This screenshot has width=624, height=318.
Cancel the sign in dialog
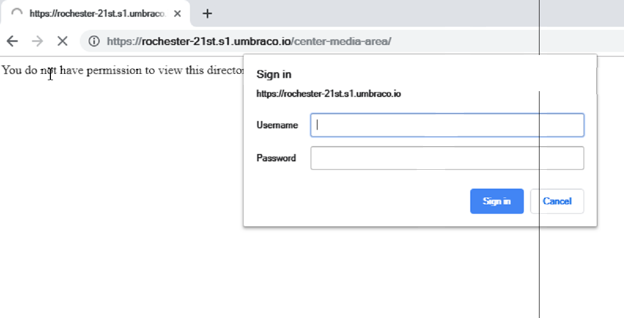point(557,201)
